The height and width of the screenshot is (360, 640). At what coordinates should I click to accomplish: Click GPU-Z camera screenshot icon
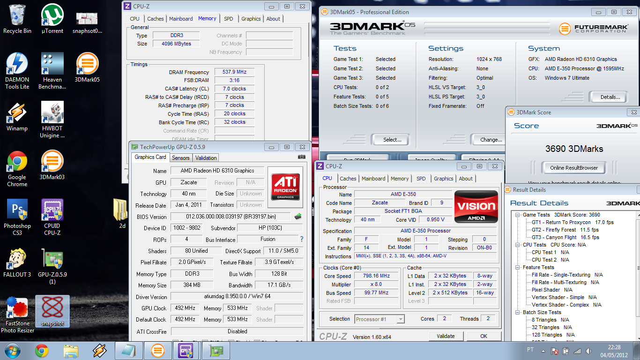(301, 157)
